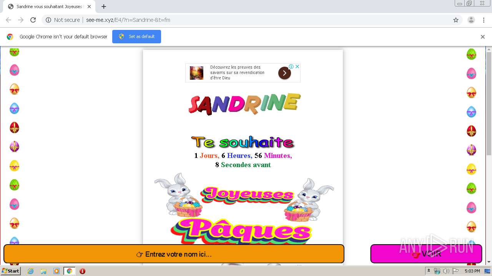Click the left bunny with basket image
Viewport: 492px width, 276px height.
[x=178, y=195]
